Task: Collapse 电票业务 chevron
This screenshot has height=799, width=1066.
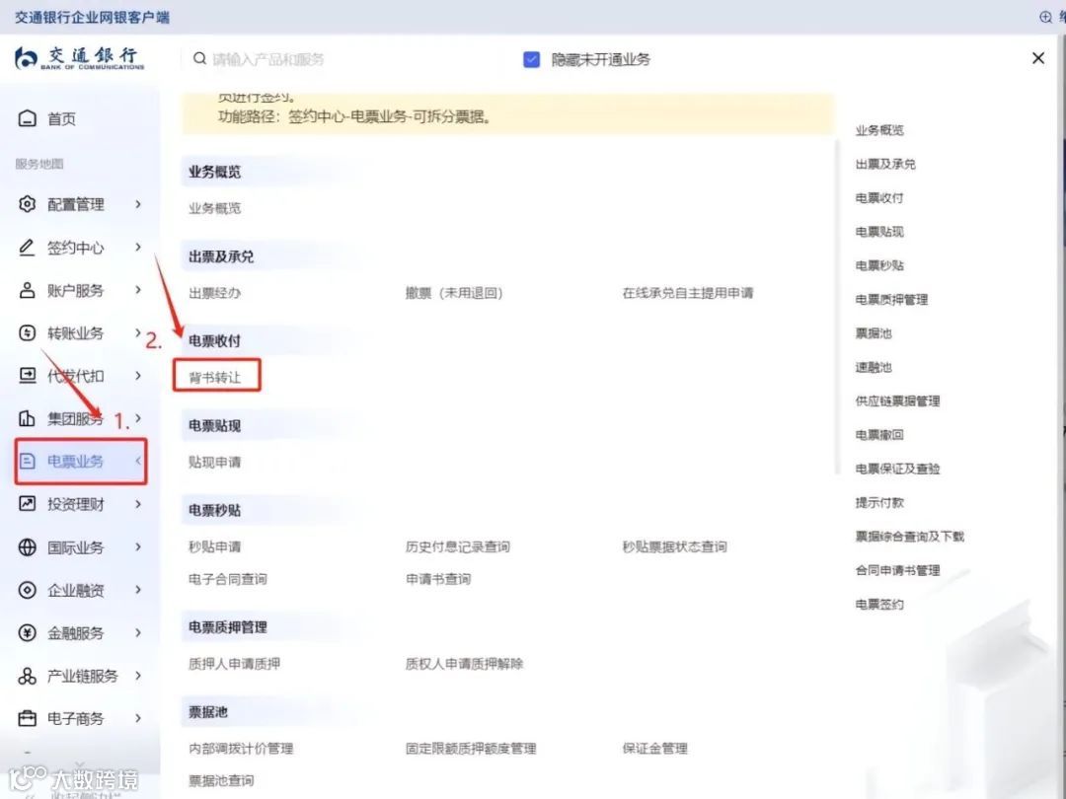Action: click(138, 462)
